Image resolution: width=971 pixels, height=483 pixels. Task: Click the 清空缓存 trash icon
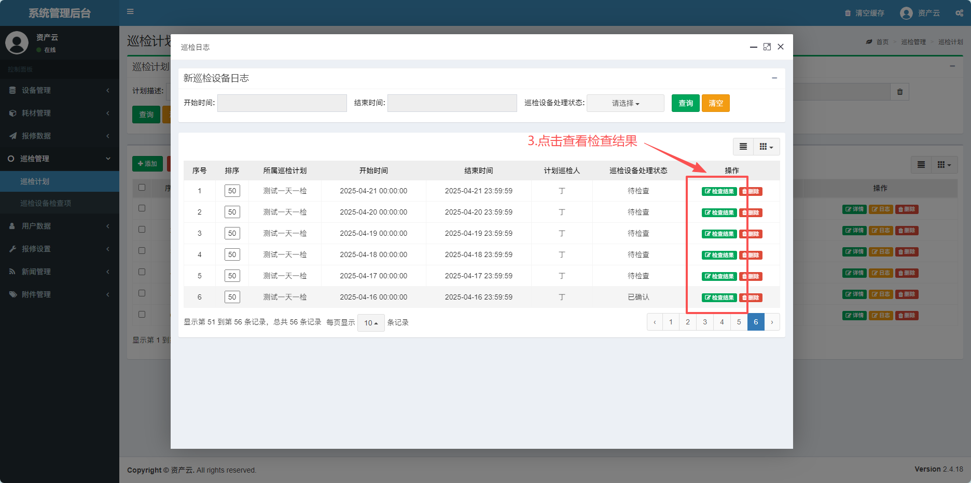tap(848, 13)
